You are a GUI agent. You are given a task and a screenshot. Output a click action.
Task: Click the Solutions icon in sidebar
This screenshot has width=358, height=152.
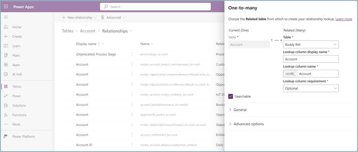[6, 105]
